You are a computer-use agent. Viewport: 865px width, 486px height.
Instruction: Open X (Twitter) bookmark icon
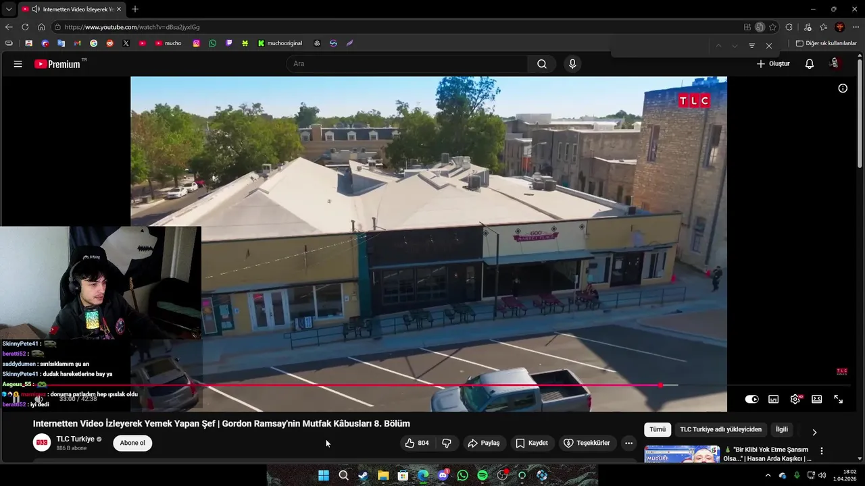coord(126,43)
